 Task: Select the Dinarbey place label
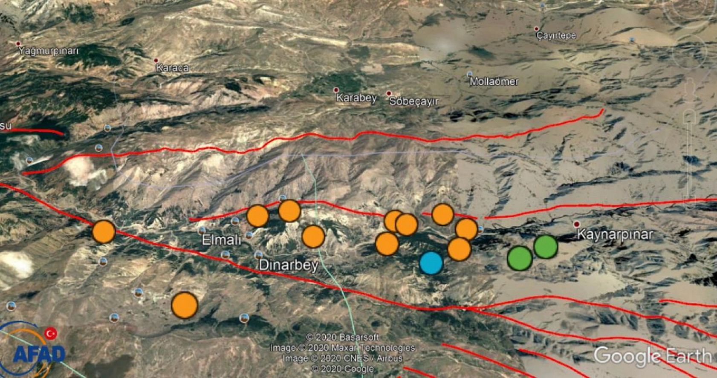point(289,265)
